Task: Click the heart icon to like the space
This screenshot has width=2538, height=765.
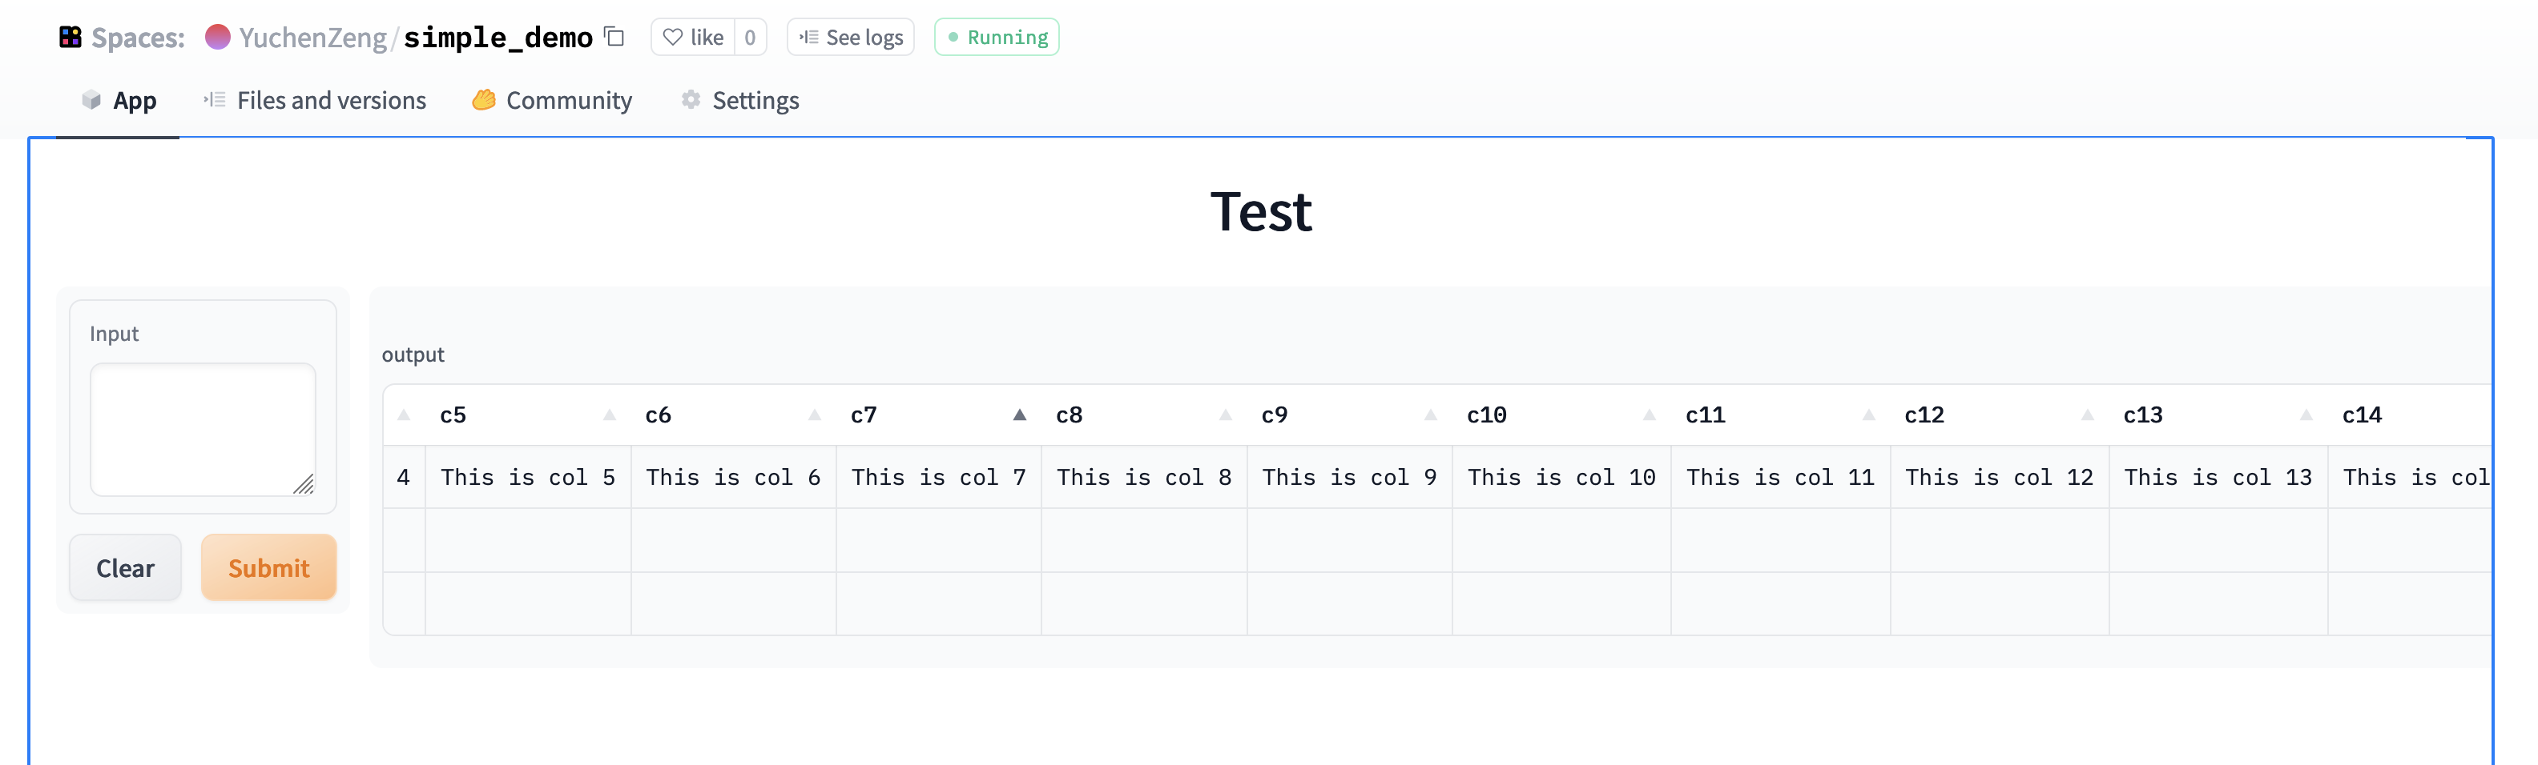Action: click(674, 37)
